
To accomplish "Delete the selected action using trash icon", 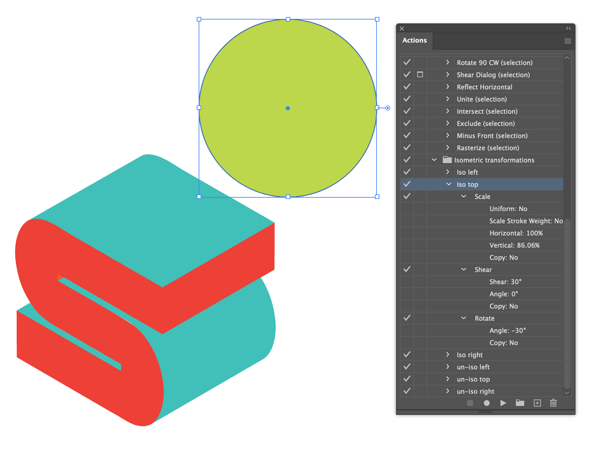I will tap(553, 403).
